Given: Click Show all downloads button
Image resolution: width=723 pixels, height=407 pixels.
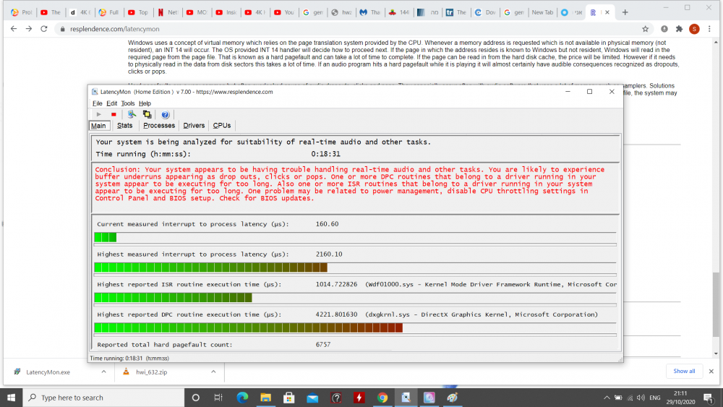Looking at the screenshot, I should click(x=684, y=371).
